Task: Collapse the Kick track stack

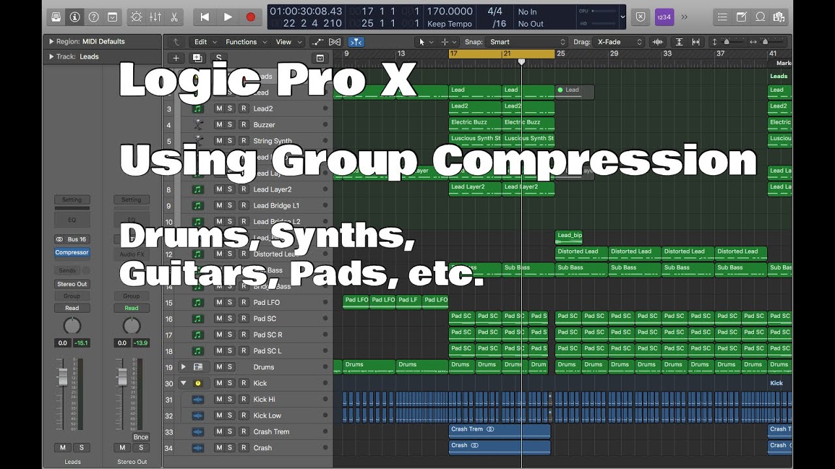Action: click(x=183, y=383)
